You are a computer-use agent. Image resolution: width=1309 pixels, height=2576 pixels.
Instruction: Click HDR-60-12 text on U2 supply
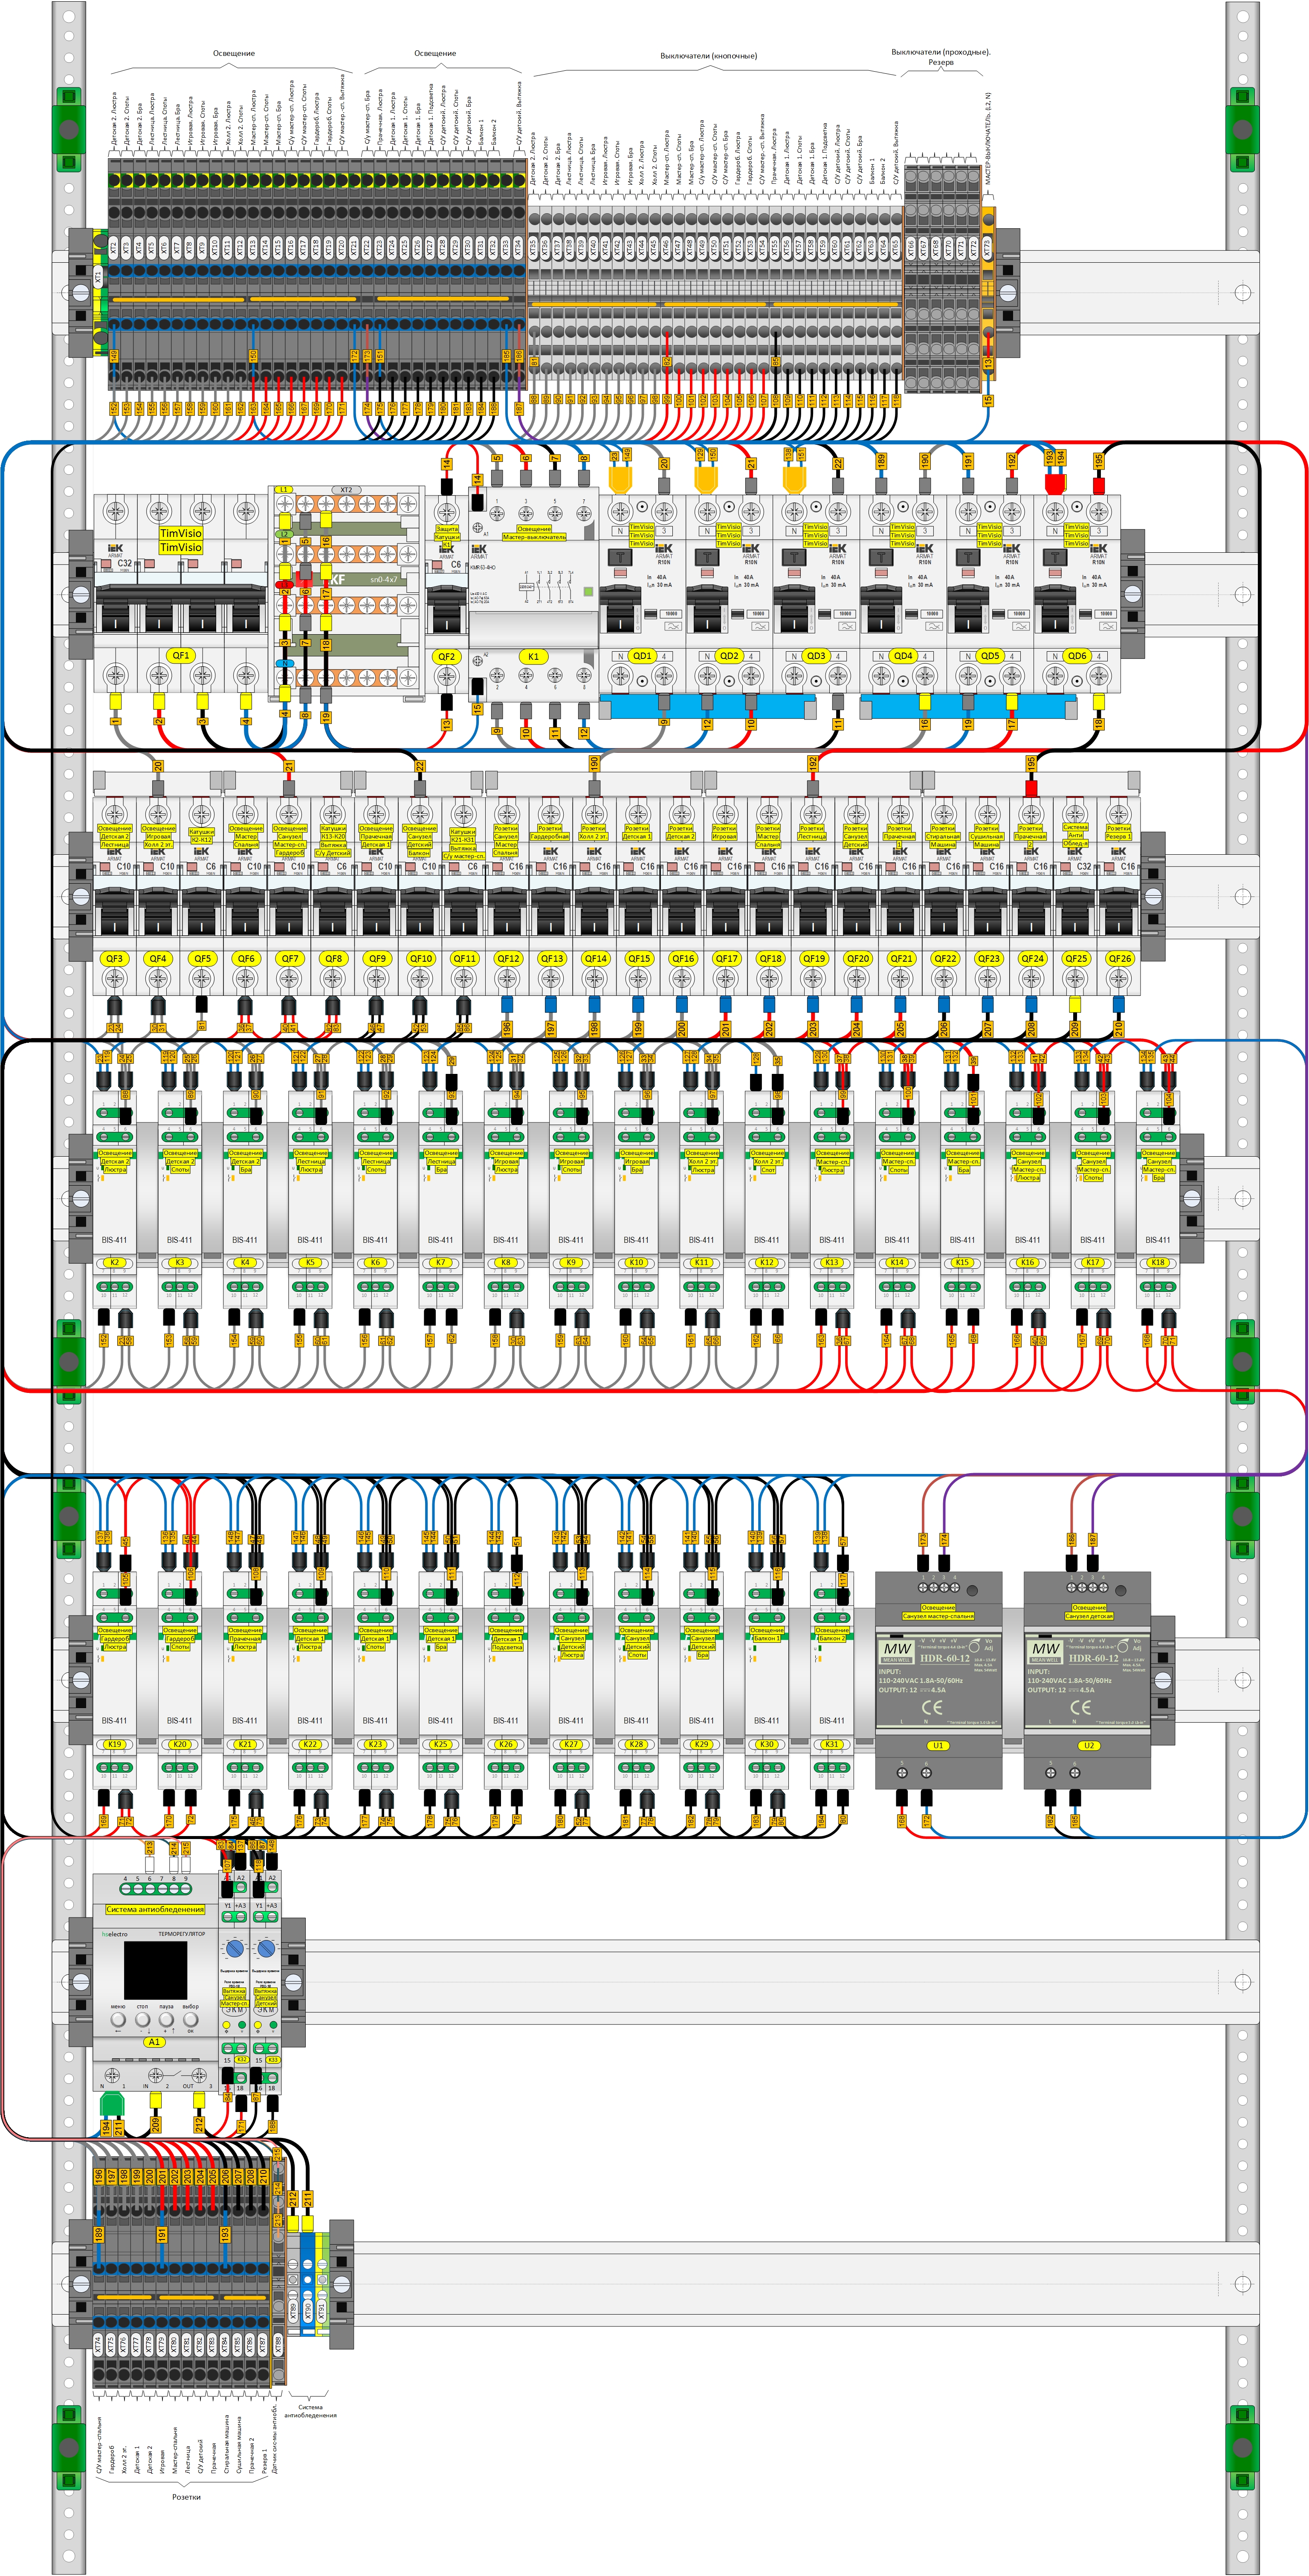pyautogui.click(x=1094, y=1658)
